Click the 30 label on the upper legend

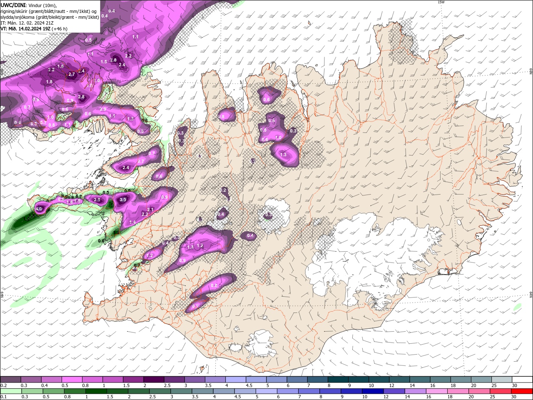point(514,386)
